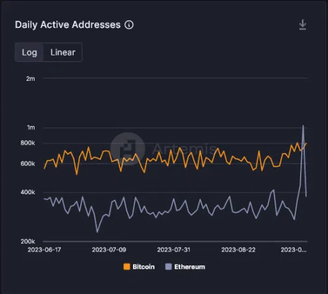The image size is (328, 294).
Task: Toggle the Bitcoin series in the legend
Action: click(139, 267)
